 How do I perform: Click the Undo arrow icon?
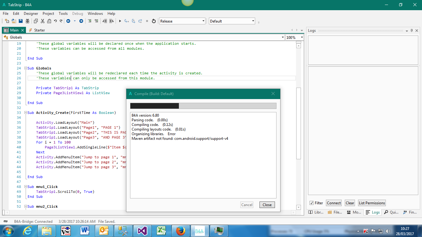[x=55, y=21]
